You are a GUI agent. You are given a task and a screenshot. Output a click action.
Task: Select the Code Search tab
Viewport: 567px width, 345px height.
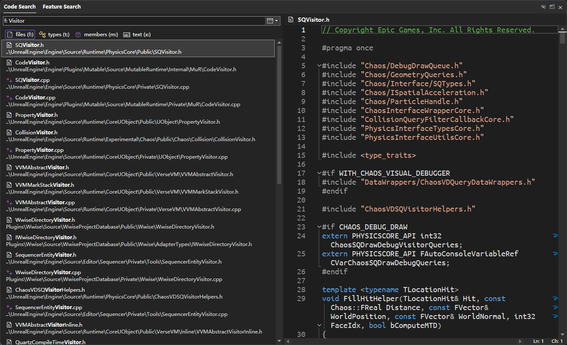19,7
